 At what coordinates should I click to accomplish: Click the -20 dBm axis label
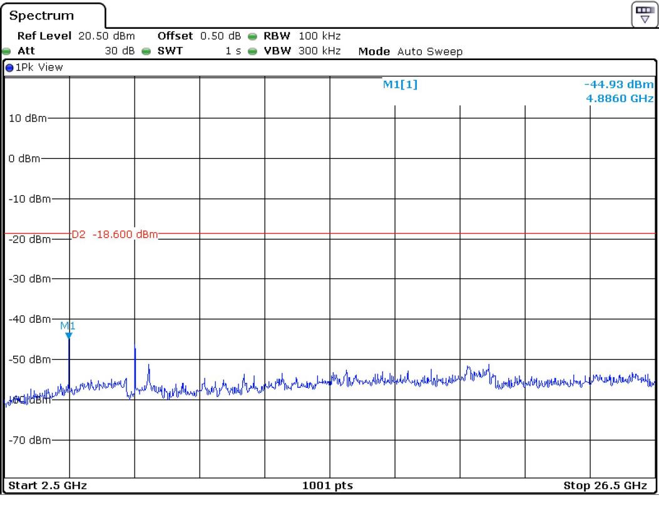(29, 240)
